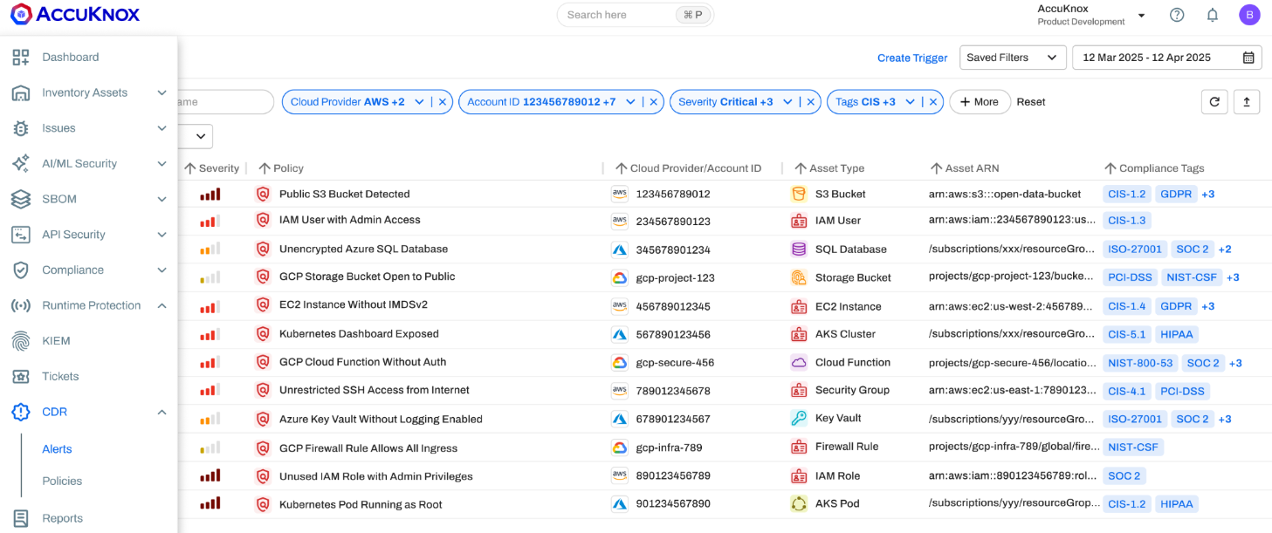
Task: Click the refresh icon button
Action: coord(1214,102)
